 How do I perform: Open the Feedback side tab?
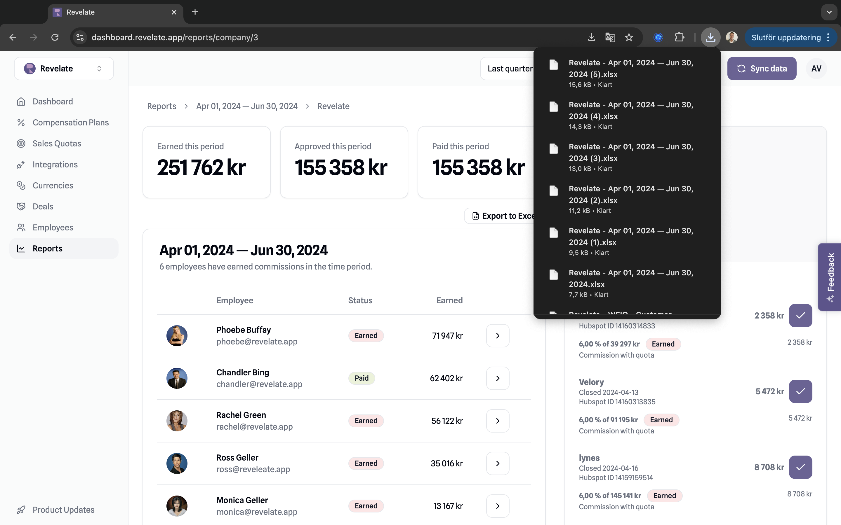[x=830, y=277]
